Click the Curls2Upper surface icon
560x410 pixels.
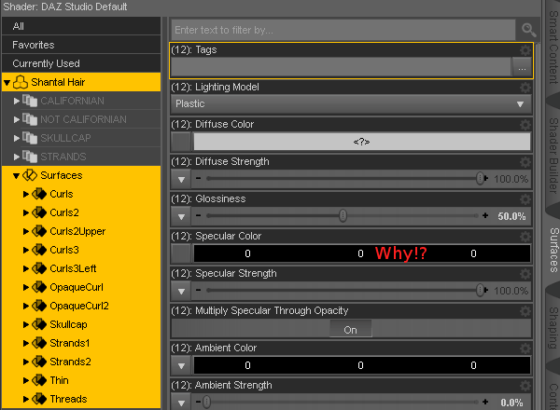39,231
